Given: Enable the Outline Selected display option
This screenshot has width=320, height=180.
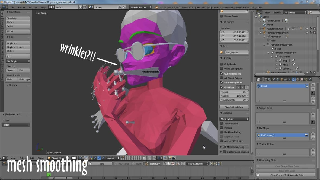Looking at the screenshot, I should point(222,73).
